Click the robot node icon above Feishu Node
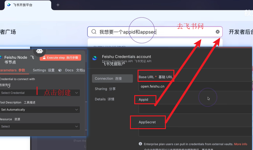 click(39, 51)
